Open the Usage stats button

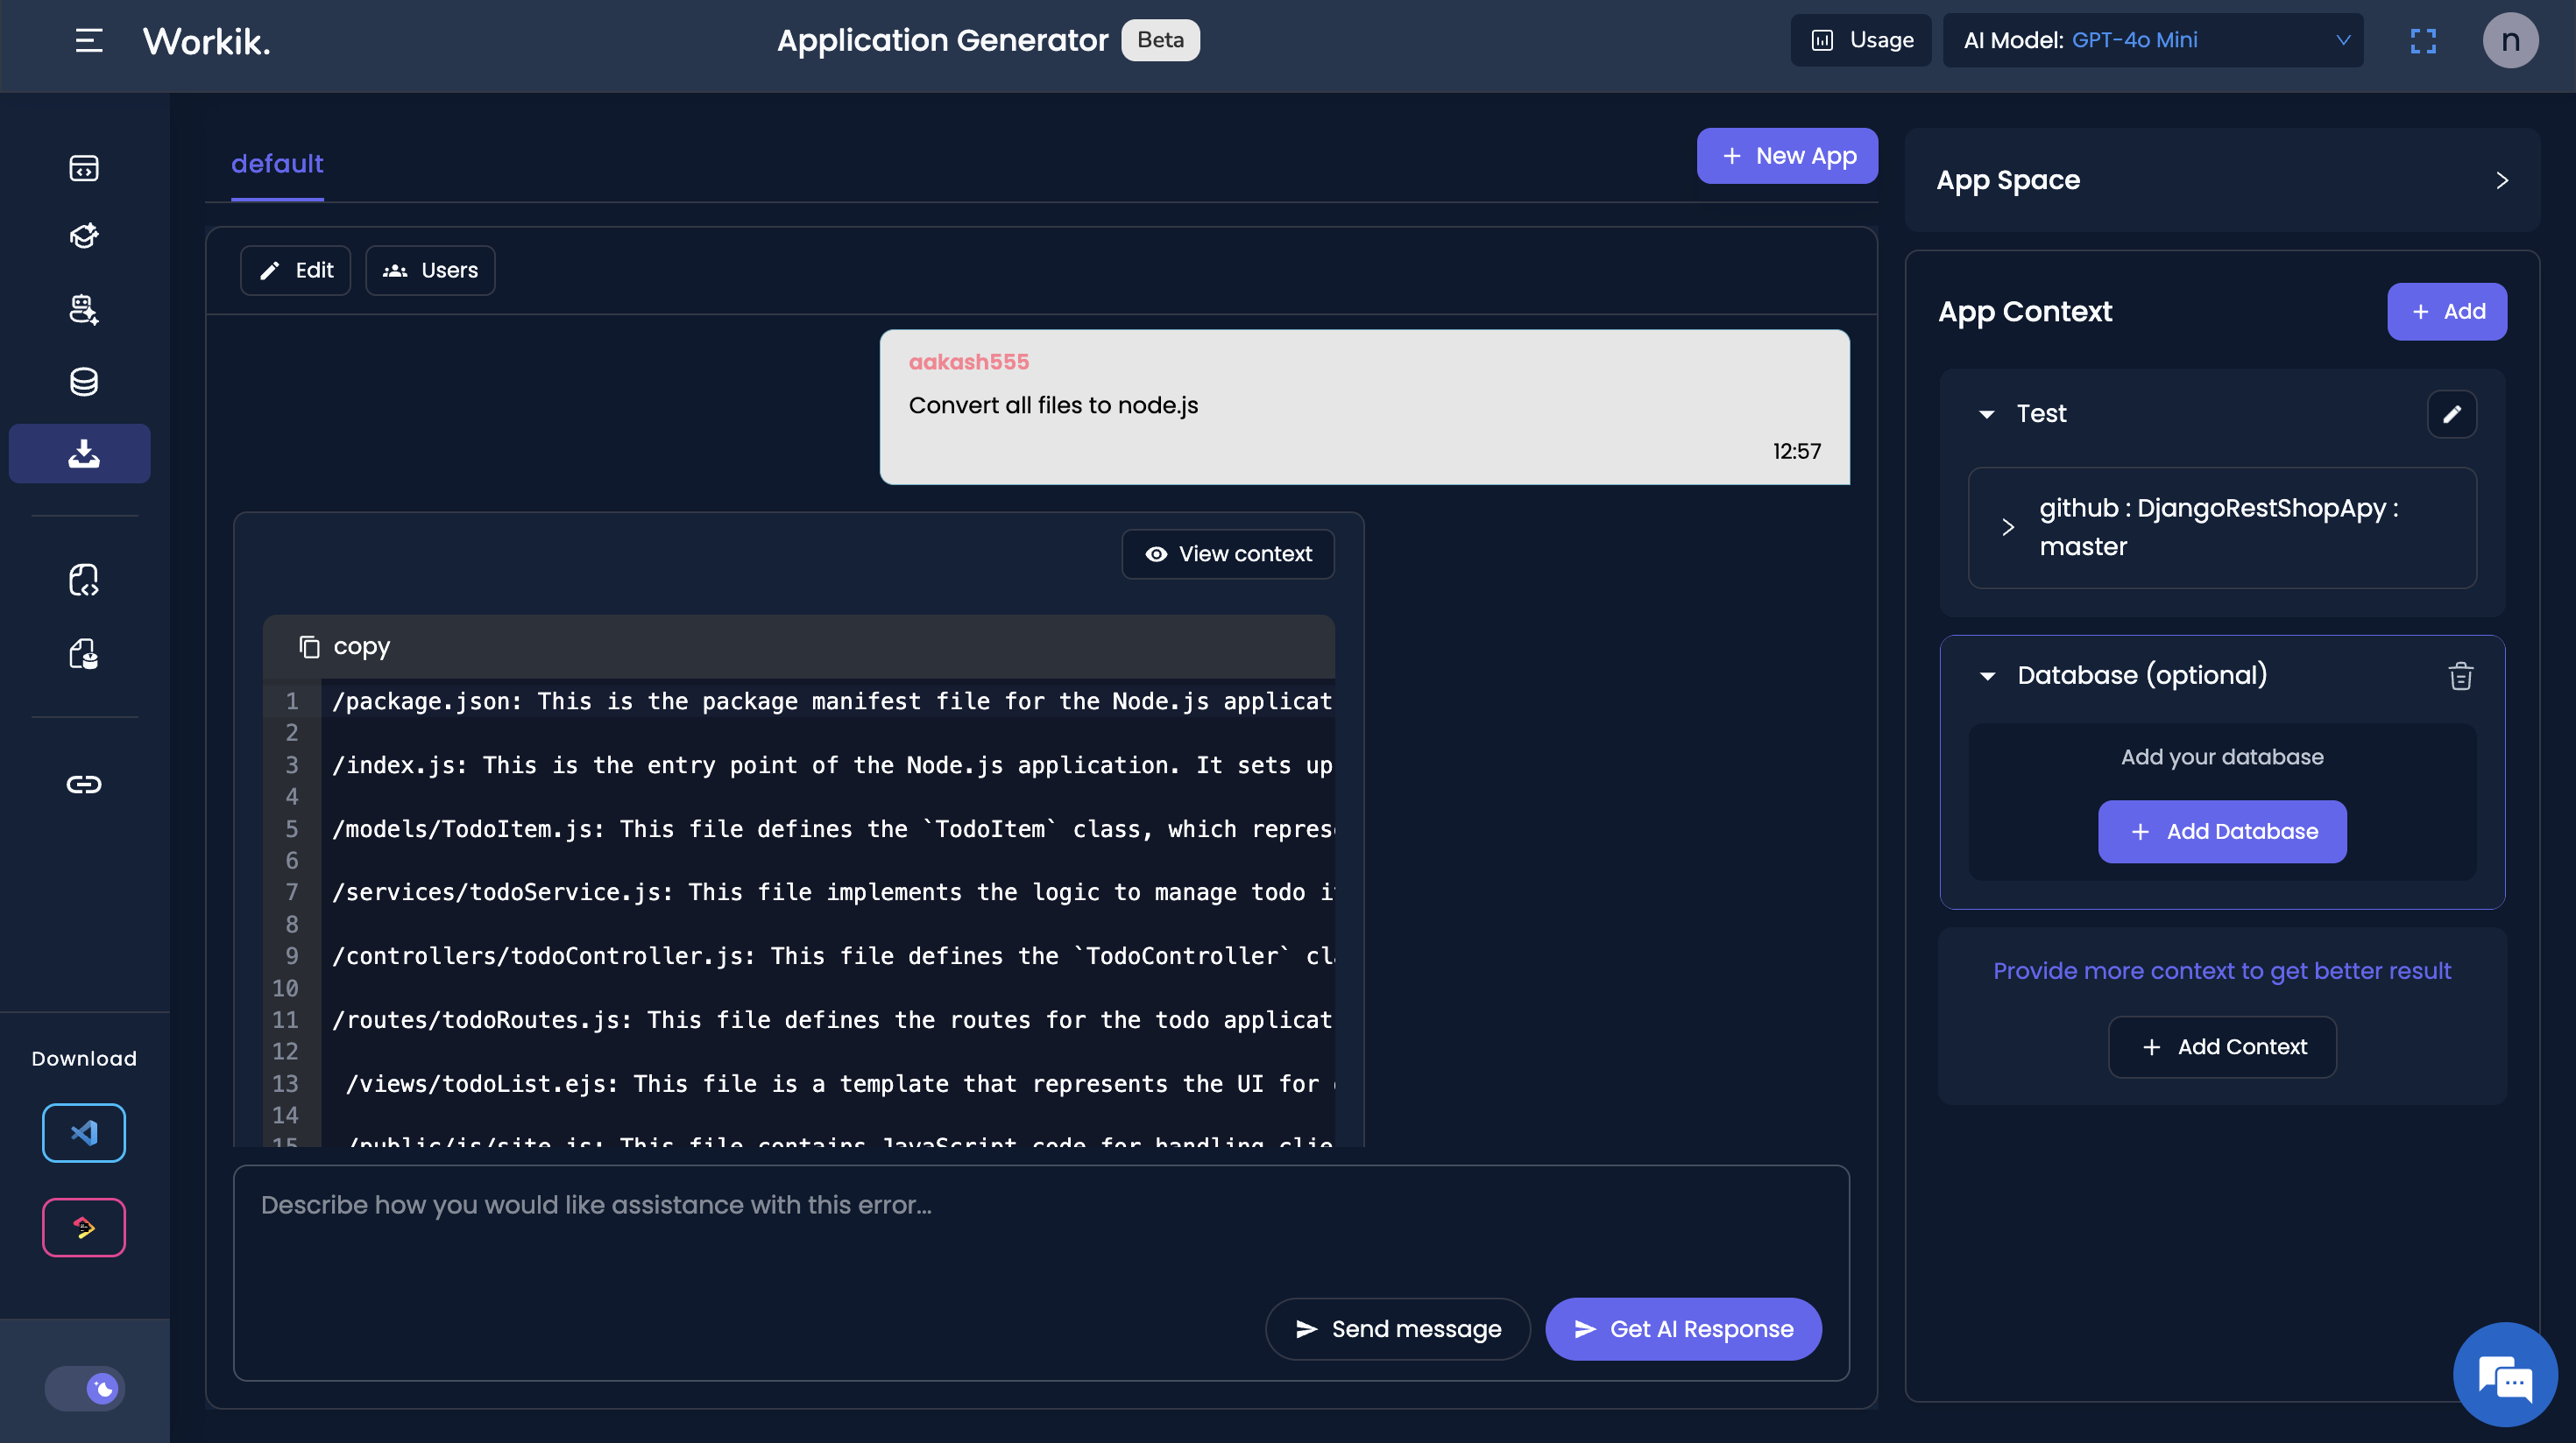(x=1861, y=40)
